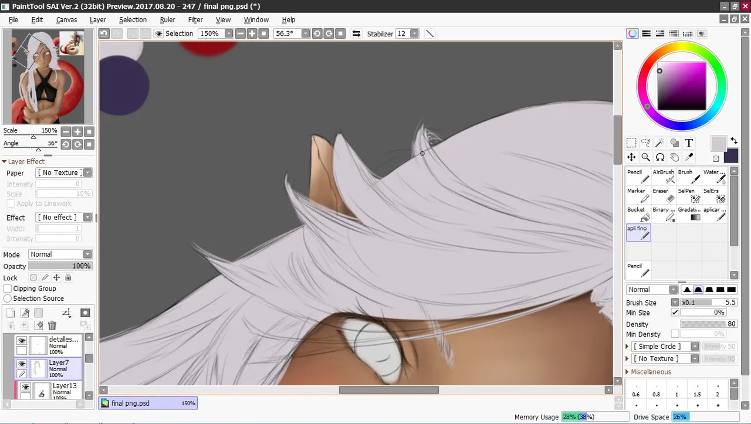Select the Marker tool

coord(638,195)
